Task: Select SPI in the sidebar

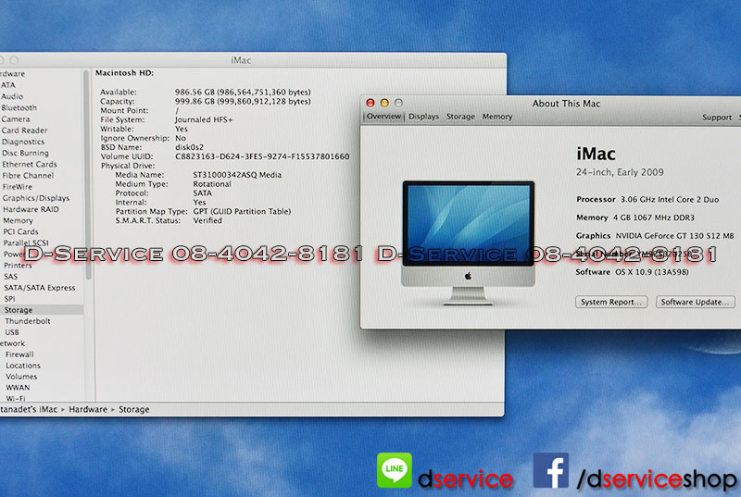Action: point(9,299)
